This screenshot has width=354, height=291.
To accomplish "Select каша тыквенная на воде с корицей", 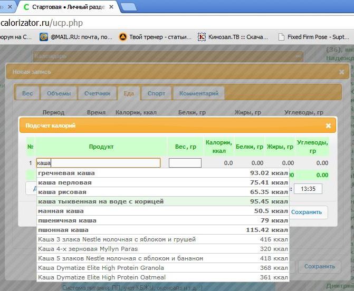I will (x=163, y=201).
